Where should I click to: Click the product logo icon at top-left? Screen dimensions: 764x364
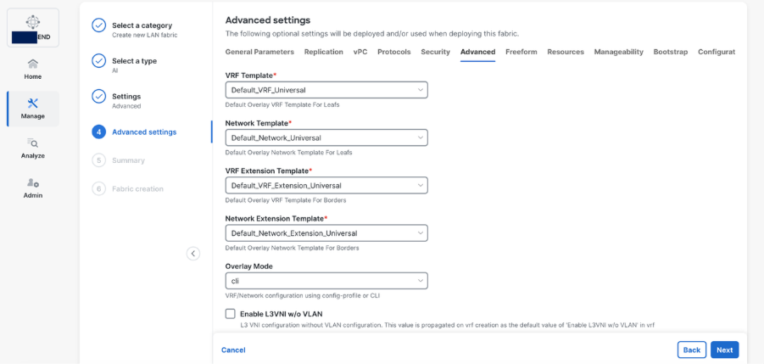tap(33, 22)
